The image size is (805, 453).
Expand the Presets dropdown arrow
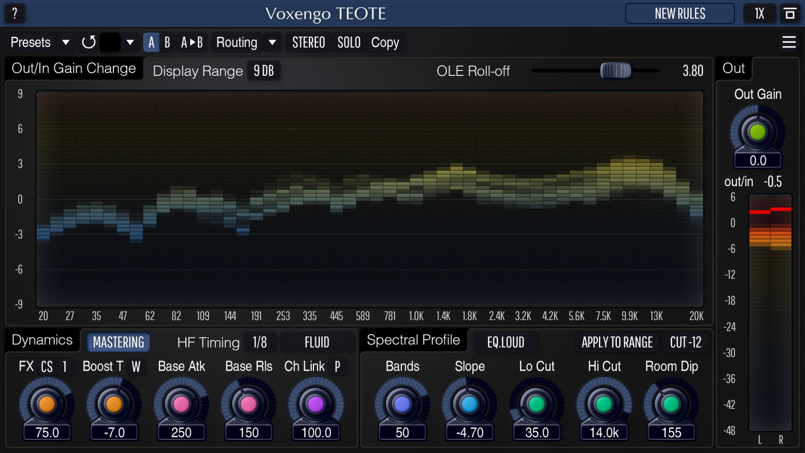66,42
